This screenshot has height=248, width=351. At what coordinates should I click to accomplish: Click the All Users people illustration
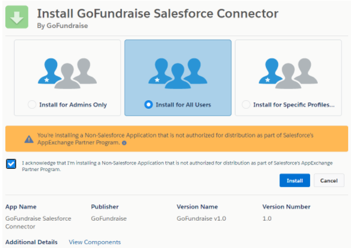pyautogui.click(x=178, y=73)
